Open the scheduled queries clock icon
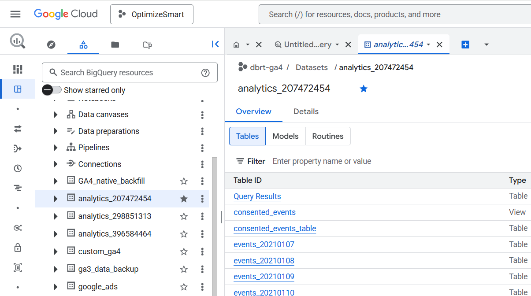This screenshot has height=296, width=531. (18, 168)
